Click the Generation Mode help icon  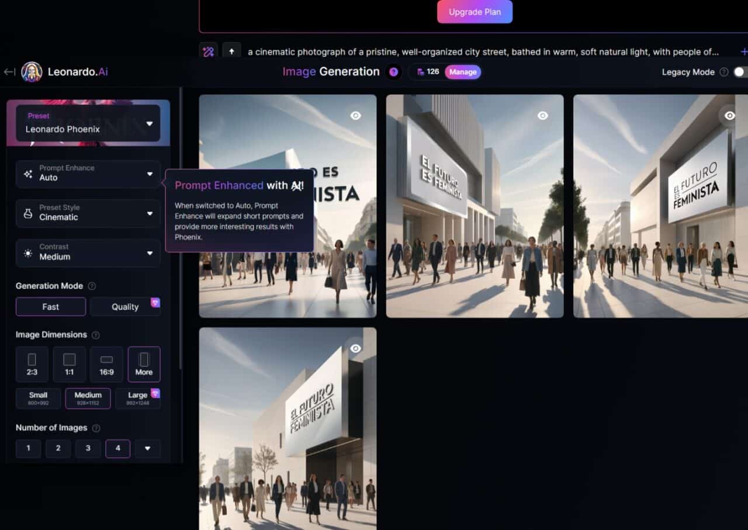[x=92, y=286]
